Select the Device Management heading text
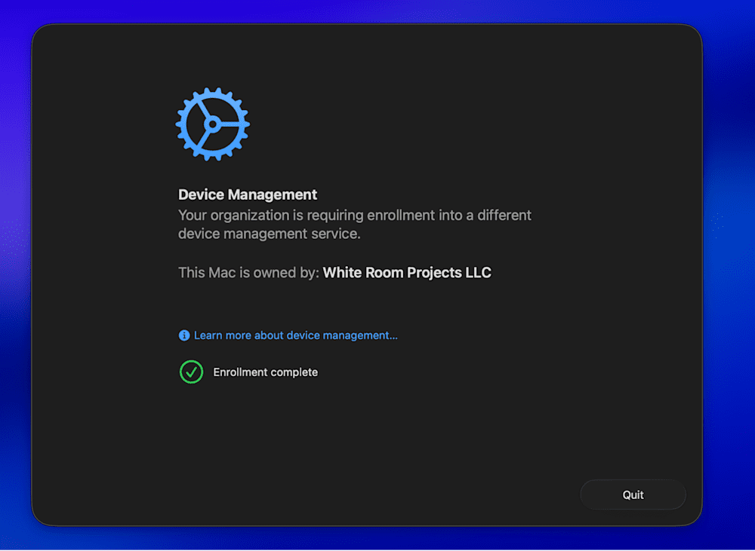 click(x=248, y=194)
